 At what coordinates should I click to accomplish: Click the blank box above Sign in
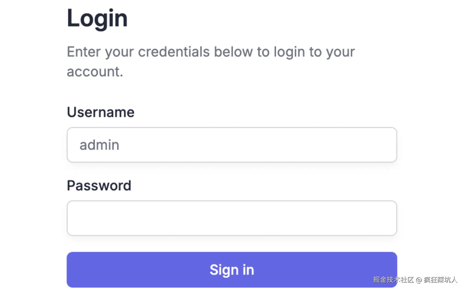tap(232, 218)
